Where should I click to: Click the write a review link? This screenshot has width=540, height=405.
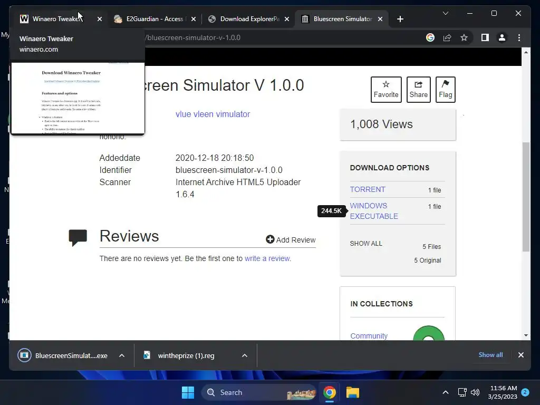pyautogui.click(x=267, y=258)
